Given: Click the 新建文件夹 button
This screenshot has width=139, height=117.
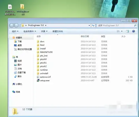Looking at the screenshot, I should point(58,31).
